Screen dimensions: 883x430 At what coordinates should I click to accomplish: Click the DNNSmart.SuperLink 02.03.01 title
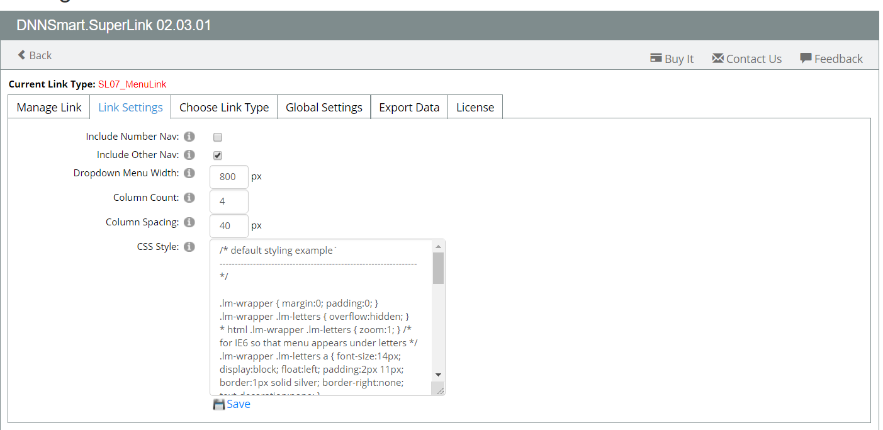point(114,26)
